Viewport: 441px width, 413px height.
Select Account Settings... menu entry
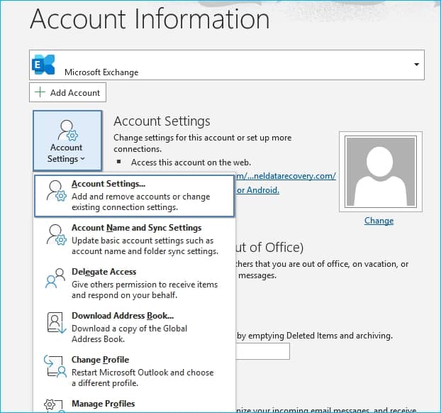[x=134, y=196]
